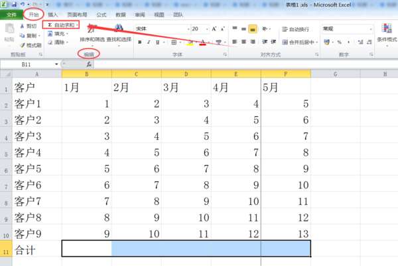The height and width of the screenshot is (266, 398).
Task: Switch to the View (视图) tab
Action: (x=159, y=15)
